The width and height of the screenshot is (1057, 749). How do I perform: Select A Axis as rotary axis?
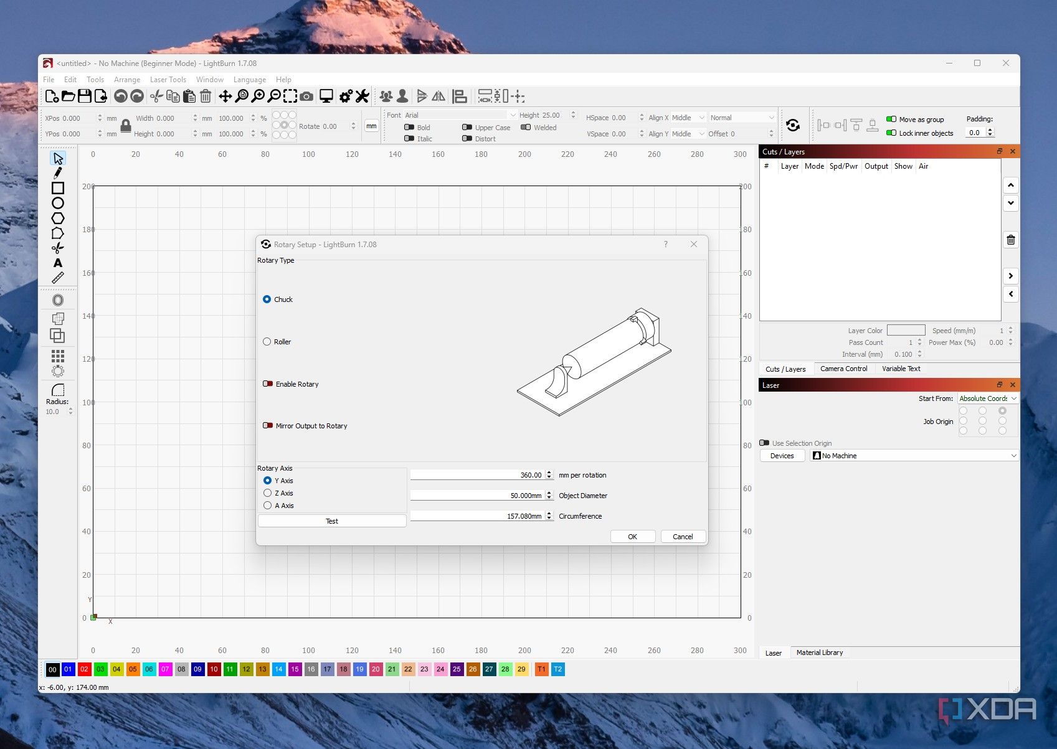click(x=278, y=506)
